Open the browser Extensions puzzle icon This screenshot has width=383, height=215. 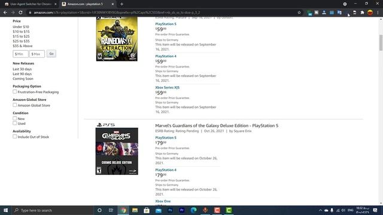click(362, 13)
